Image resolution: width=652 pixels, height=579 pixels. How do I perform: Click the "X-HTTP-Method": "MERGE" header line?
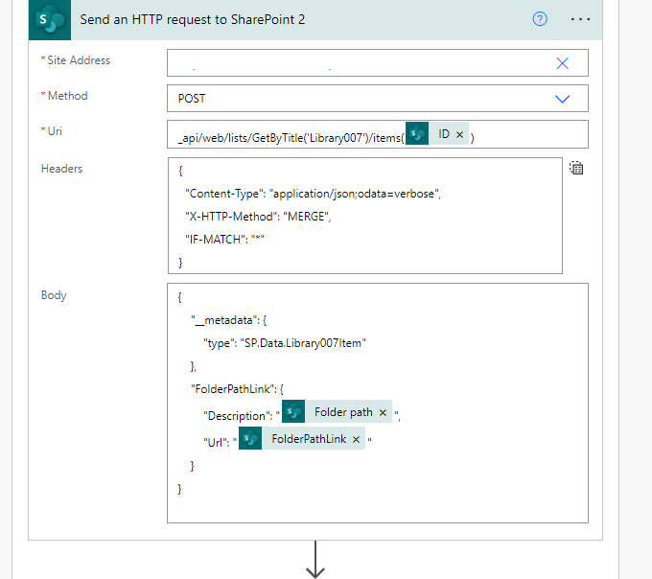click(x=258, y=217)
